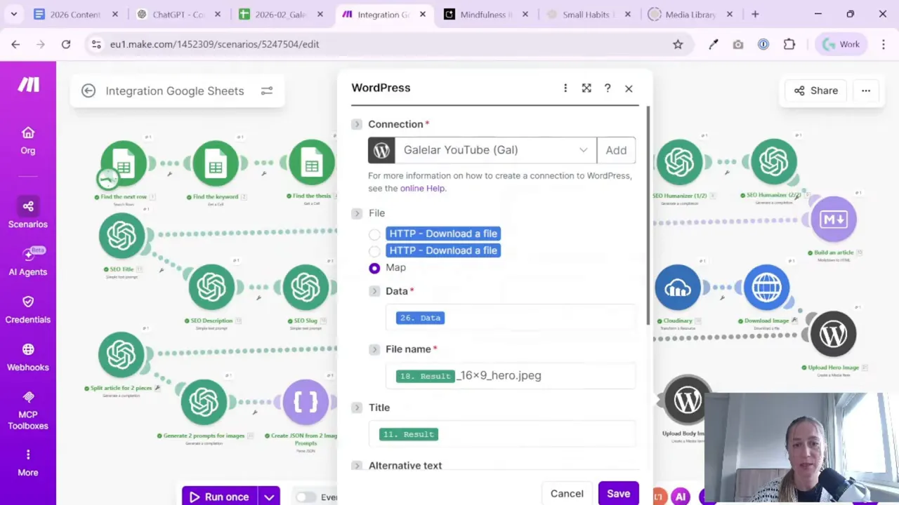
Task: Go to Scenarios in the sidebar
Action: [28, 213]
